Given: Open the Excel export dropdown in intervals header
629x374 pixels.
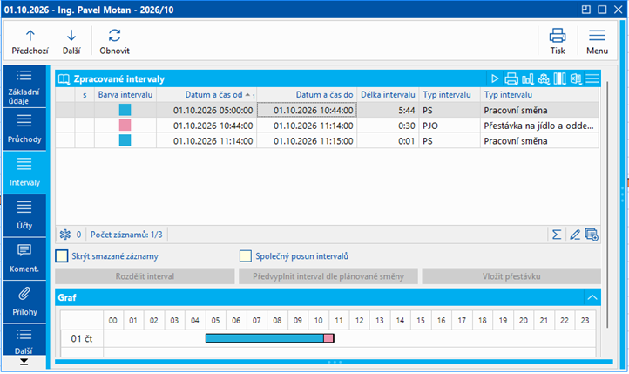Looking at the screenshot, I should pyautogui.click(x=576, y=78).
